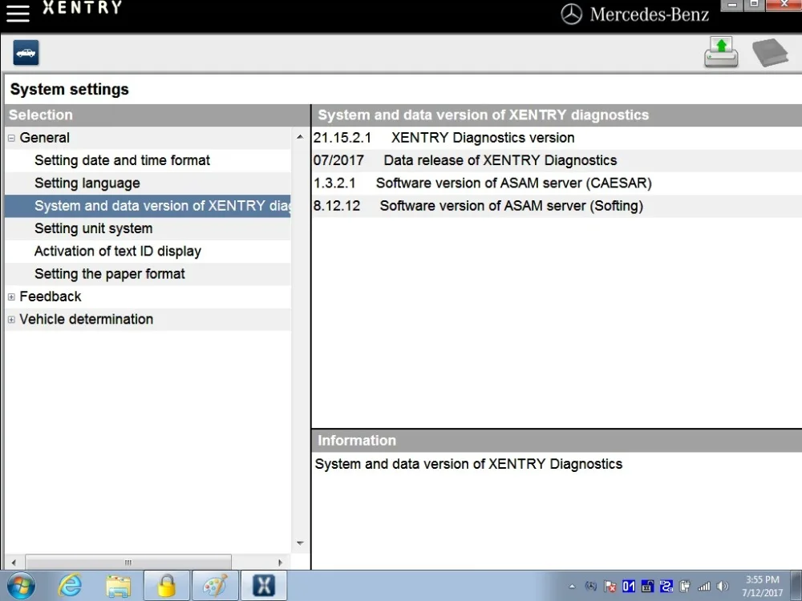Click the blue connection tray icon
This screenshot has width=802, height=601.
coord(666,587)
